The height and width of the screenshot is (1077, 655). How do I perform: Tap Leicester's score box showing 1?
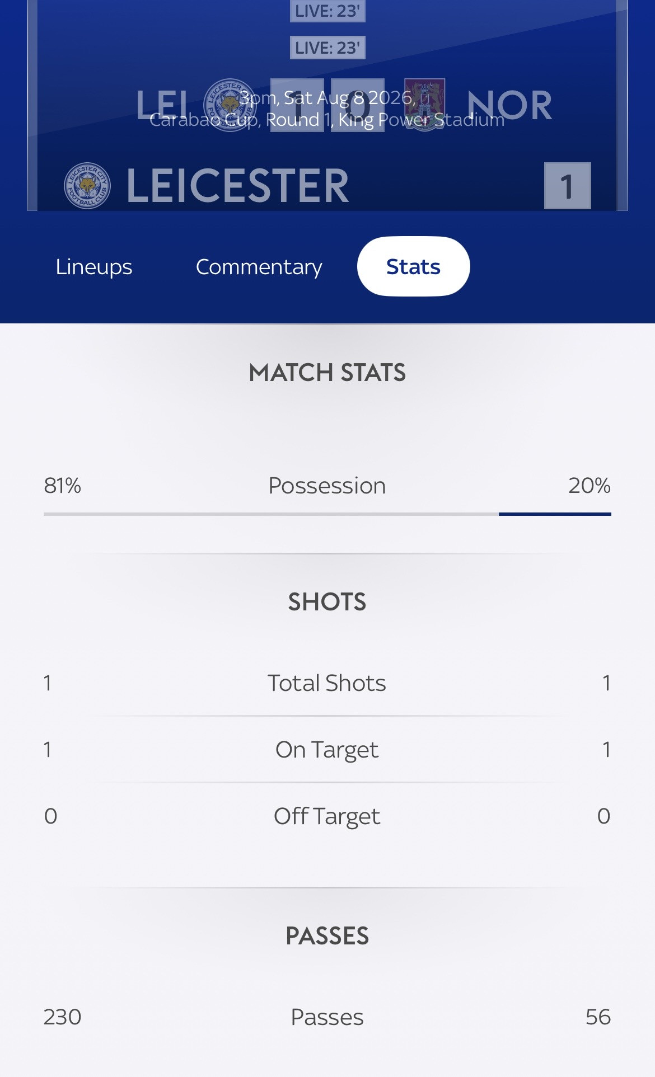point(567,186)
